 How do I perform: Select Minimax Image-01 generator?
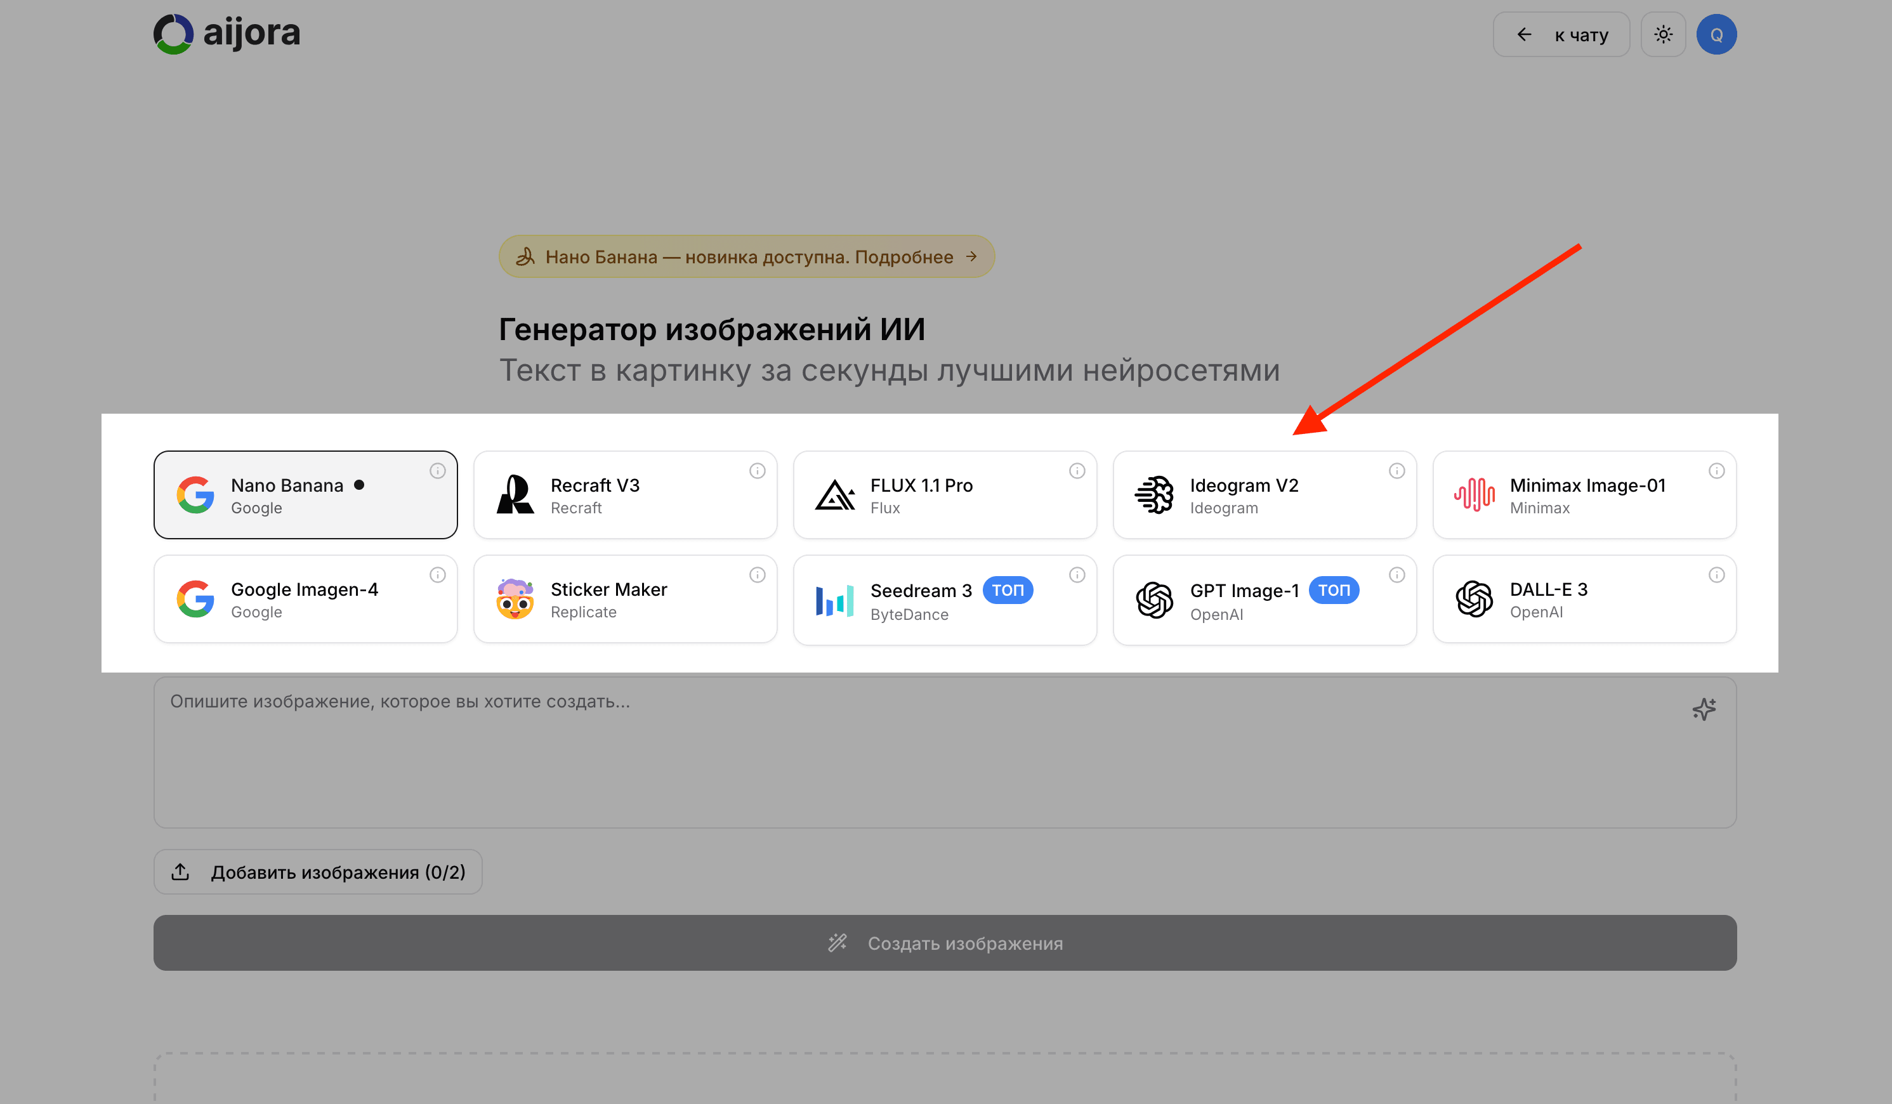(1584, 495)
